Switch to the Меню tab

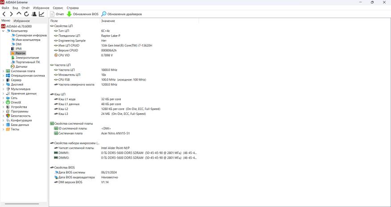6,20
